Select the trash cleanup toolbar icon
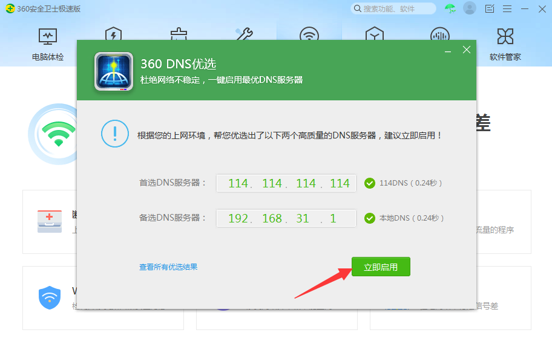 coord(179,34)
